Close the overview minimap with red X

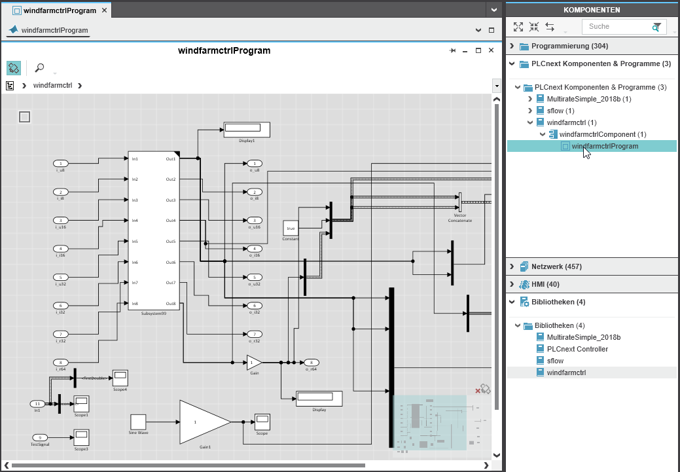478,391
